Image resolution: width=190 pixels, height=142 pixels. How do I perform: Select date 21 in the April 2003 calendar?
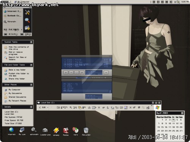coord(158,131)
